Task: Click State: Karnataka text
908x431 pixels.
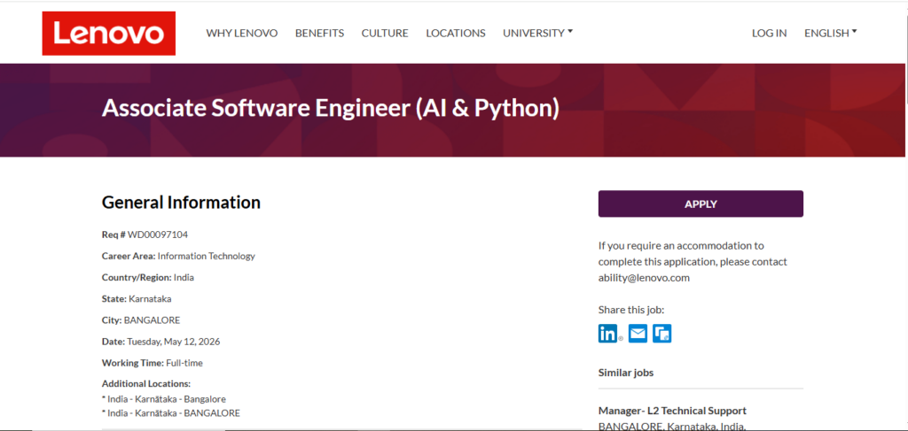Action: 137,299
